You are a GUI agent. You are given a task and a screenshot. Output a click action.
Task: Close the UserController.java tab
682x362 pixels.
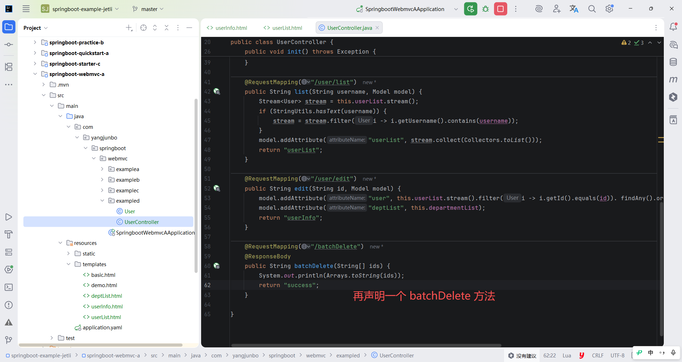click(377, 28)
